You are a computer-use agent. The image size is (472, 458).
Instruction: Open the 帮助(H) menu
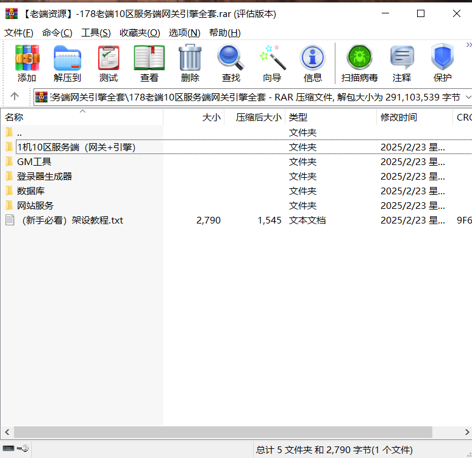point(225,33)
